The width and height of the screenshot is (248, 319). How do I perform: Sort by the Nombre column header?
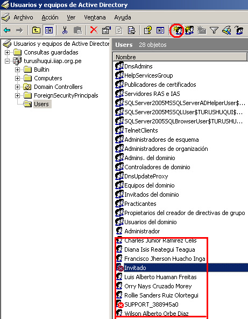coord(180,57)
